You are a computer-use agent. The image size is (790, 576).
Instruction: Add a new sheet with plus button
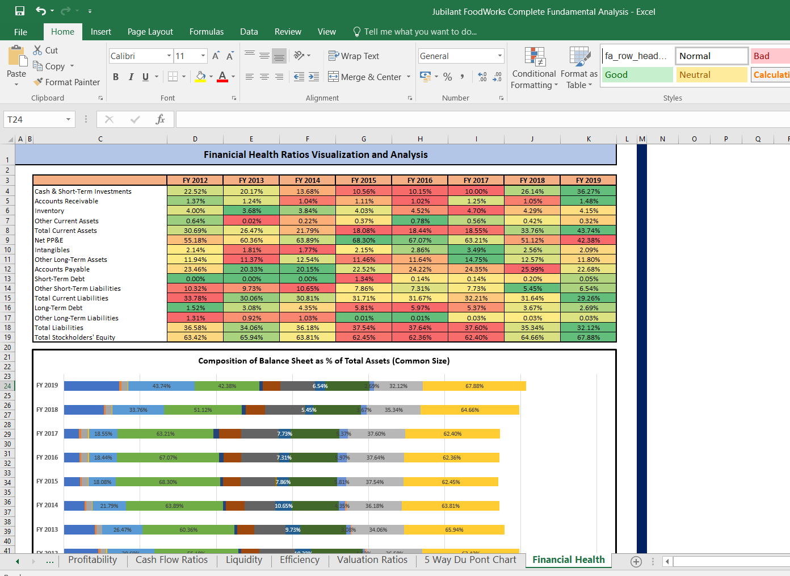(x=636, y=561)
